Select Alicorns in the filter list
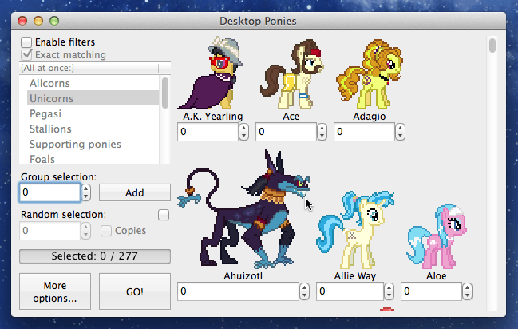Image resolution: width=518 pixels, height=329 pixels. [49, 83]
